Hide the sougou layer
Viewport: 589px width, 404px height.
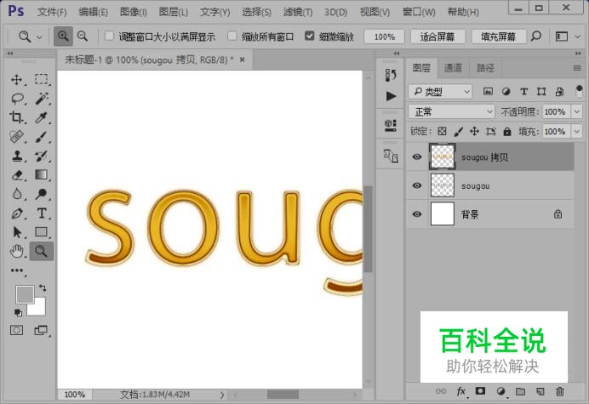(416, 185)
